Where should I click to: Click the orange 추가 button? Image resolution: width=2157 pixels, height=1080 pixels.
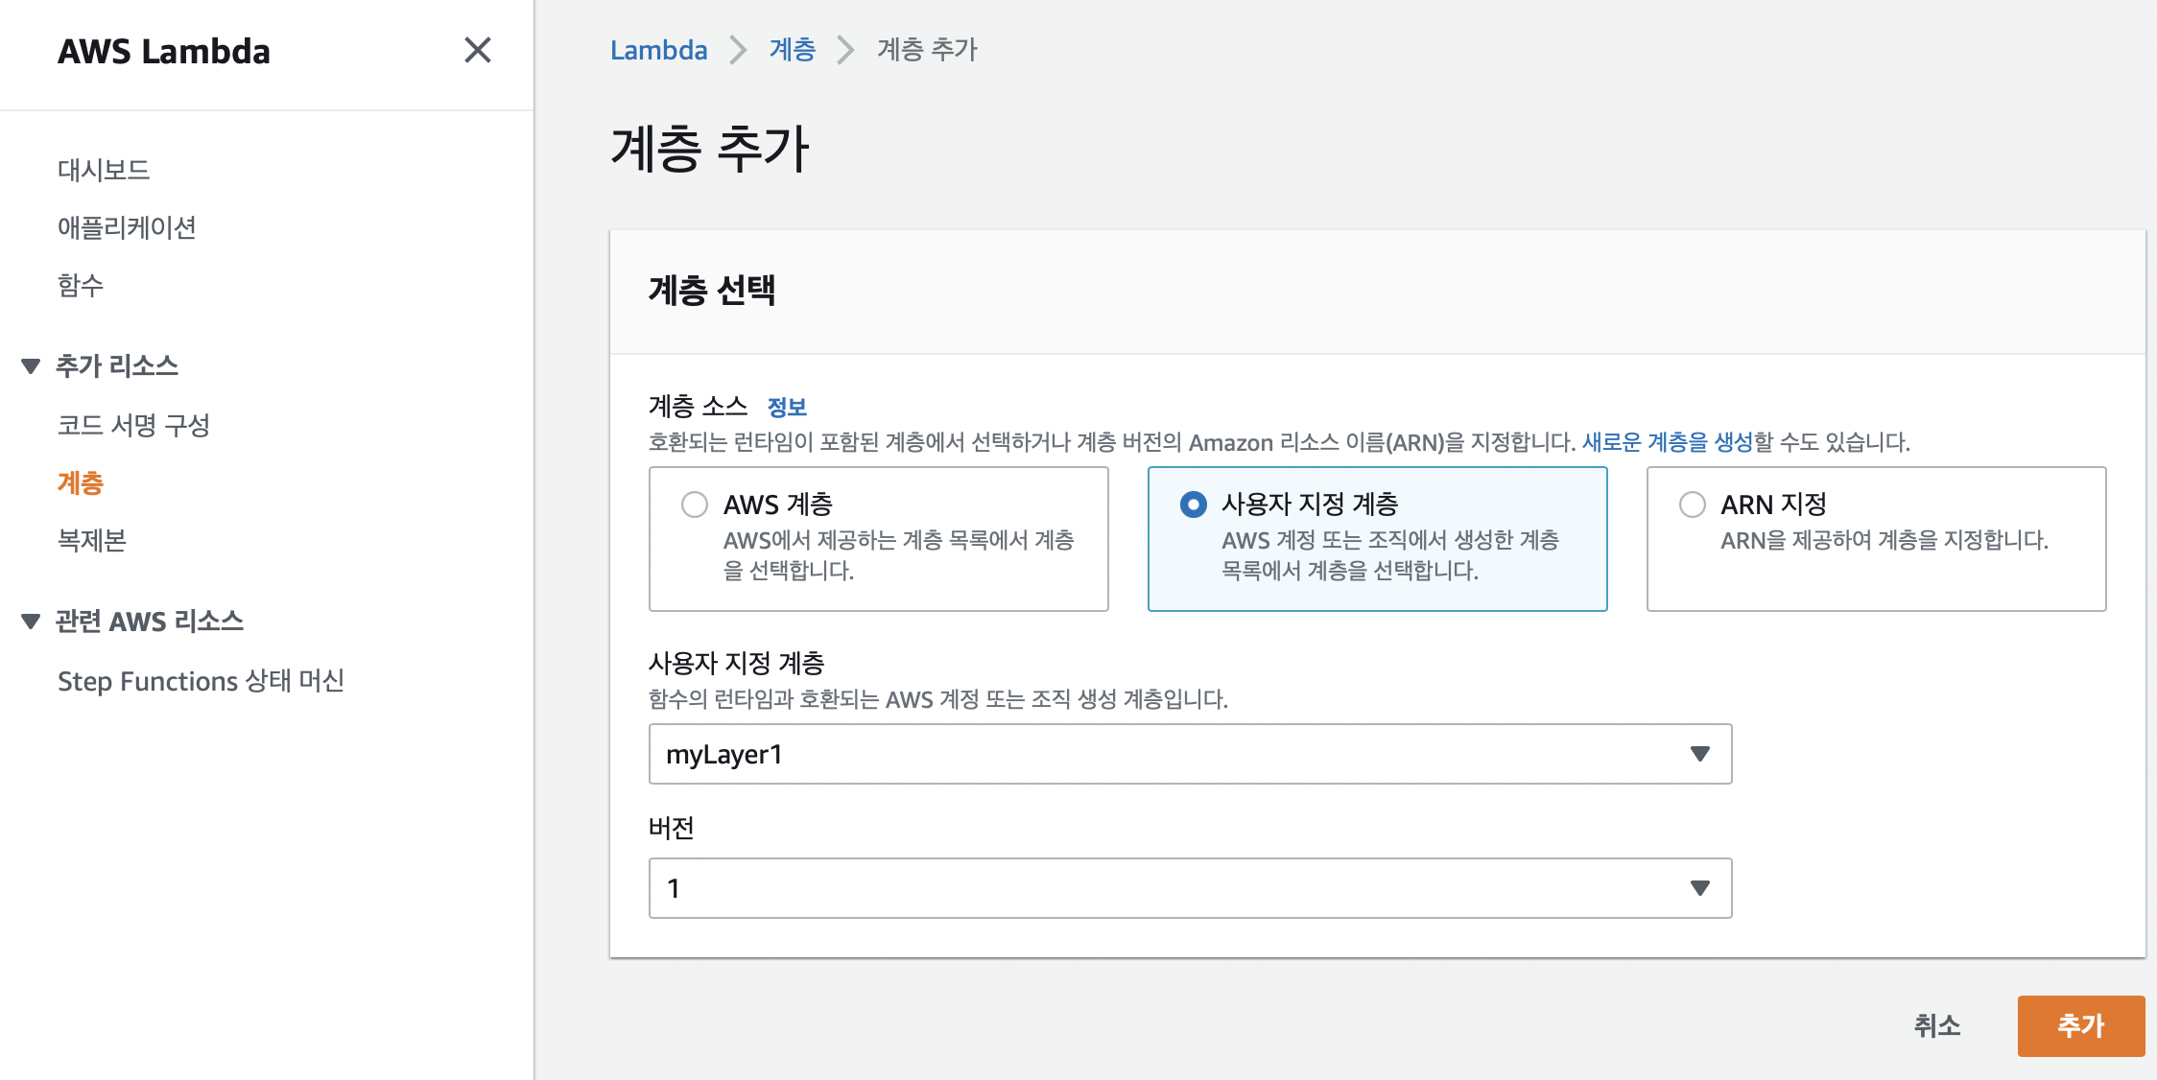coord(2080,1025)
